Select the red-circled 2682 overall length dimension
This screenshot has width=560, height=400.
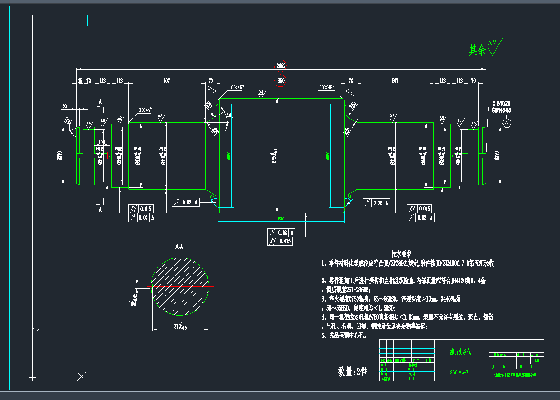281,66
